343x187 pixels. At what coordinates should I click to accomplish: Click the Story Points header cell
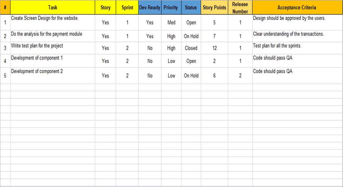click(214, 7)
